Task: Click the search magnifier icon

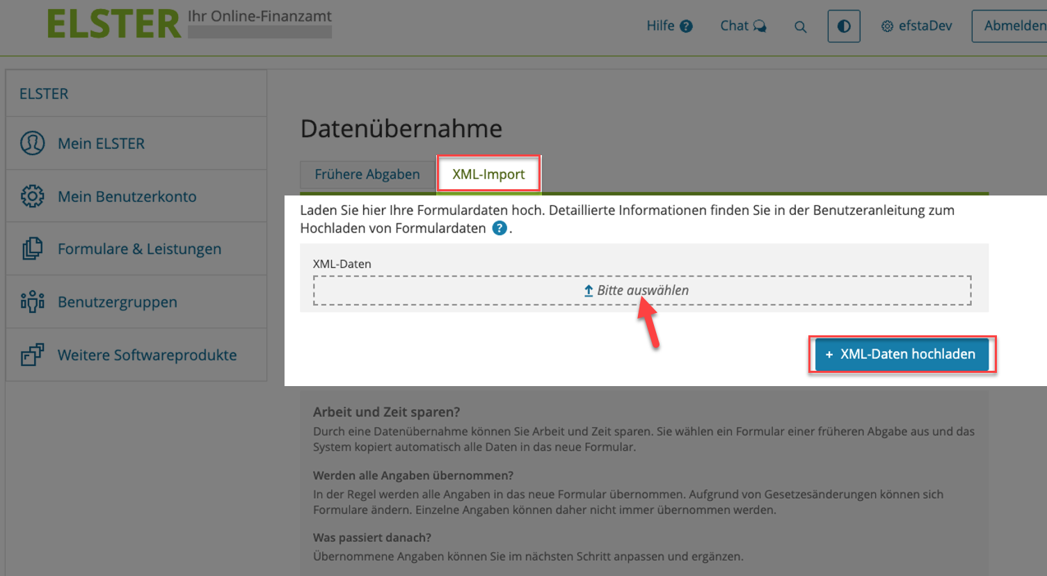Action: pos(801,27)
